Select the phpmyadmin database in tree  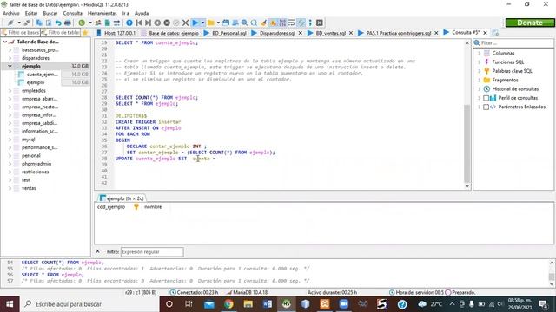coord(36,164)
